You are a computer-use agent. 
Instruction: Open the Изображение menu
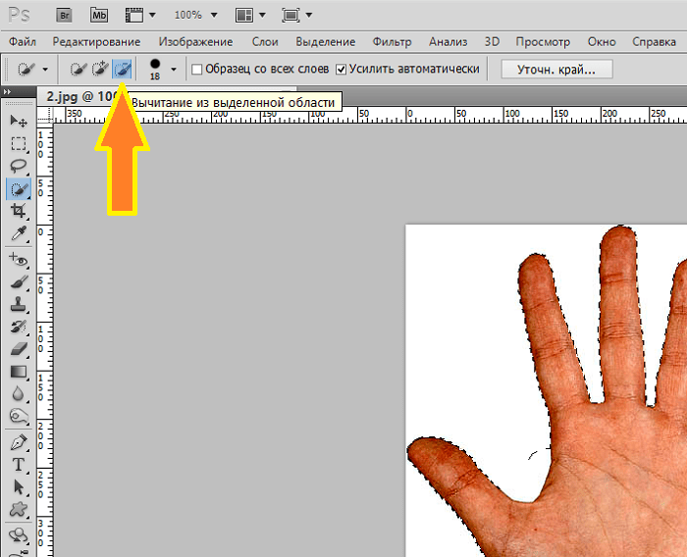pos(195,42)
